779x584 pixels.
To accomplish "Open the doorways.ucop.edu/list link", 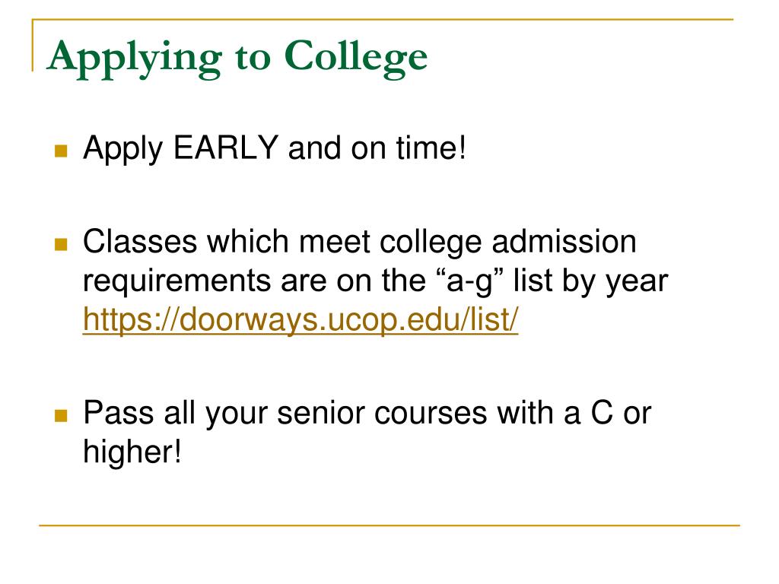I will click(x=300, y=319).
